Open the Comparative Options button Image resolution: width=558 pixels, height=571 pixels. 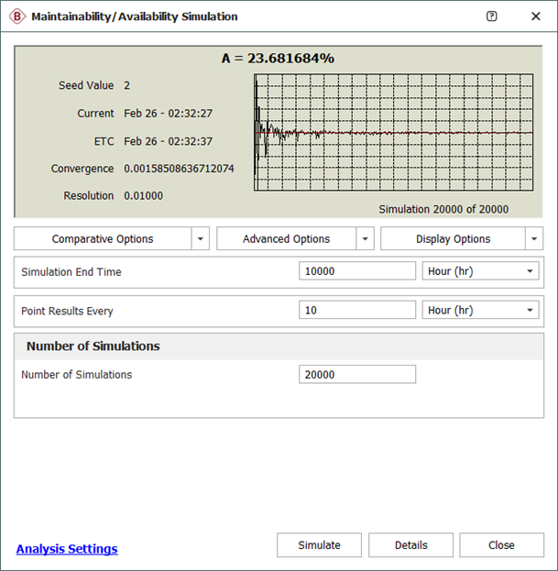[103, 239]
